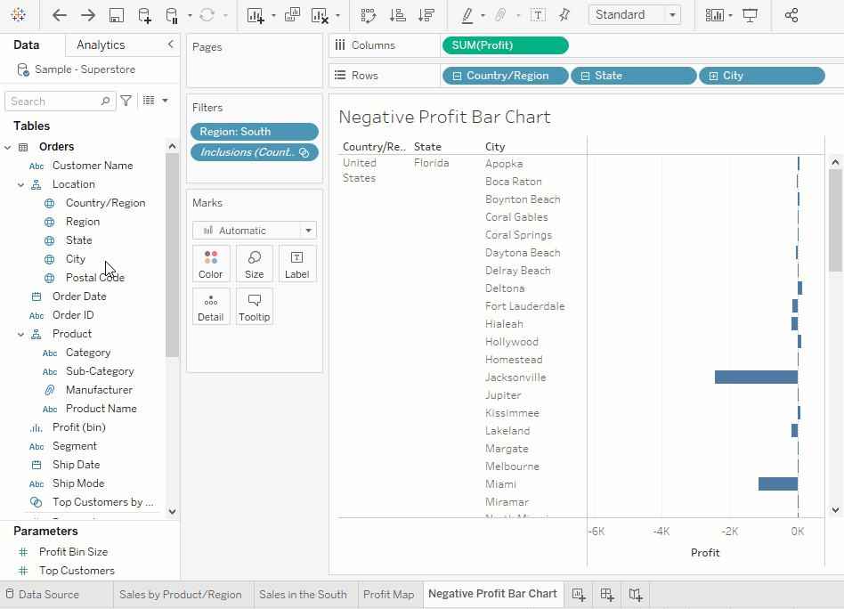Viewport: 844px width, 609px height.
Task: Click the Swap rows and columns icon
Action: tap(368, 15)
